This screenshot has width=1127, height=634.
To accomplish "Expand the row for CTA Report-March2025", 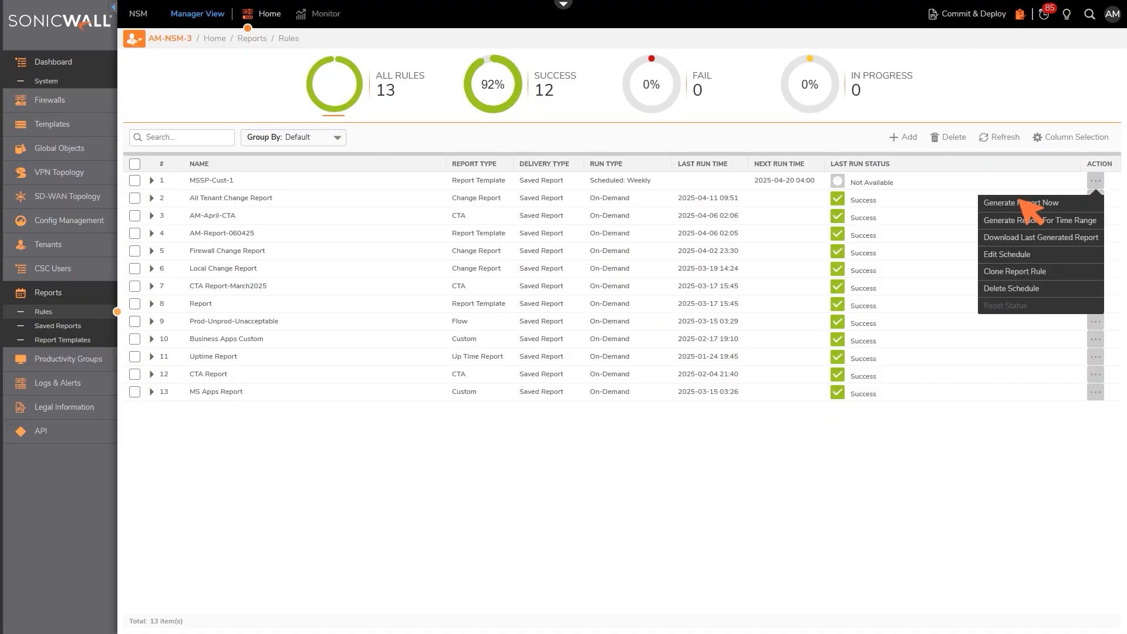I will pos(151,286).
